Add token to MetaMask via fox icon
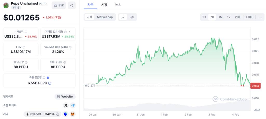266x119 pixels. pyautogui.click(x=73, y=114)
